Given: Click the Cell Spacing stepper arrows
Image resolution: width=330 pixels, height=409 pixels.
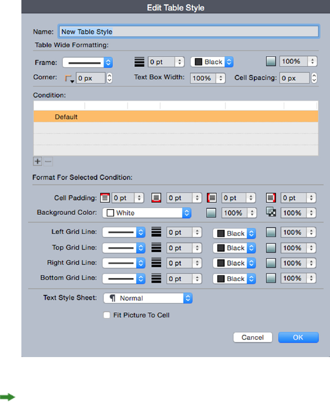Looking at the screenshot, I should point(313,78).
